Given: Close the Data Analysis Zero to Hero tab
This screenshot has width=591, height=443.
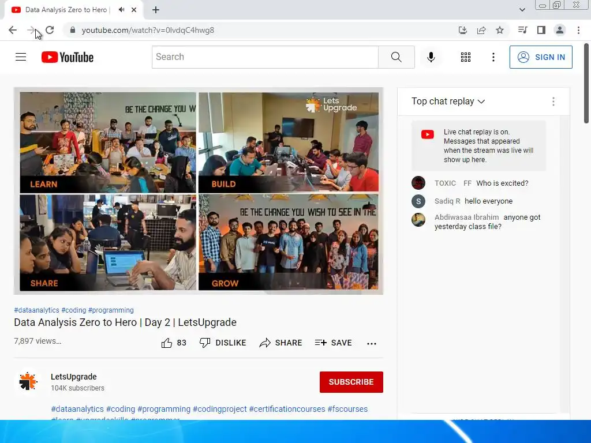Looking at the screenshot, I should 134,10.
